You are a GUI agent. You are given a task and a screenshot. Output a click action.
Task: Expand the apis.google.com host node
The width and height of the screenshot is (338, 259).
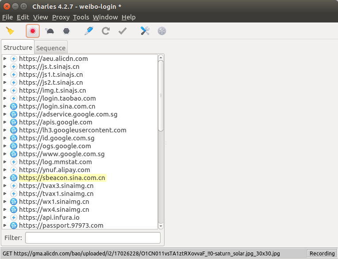pos(5,122)
